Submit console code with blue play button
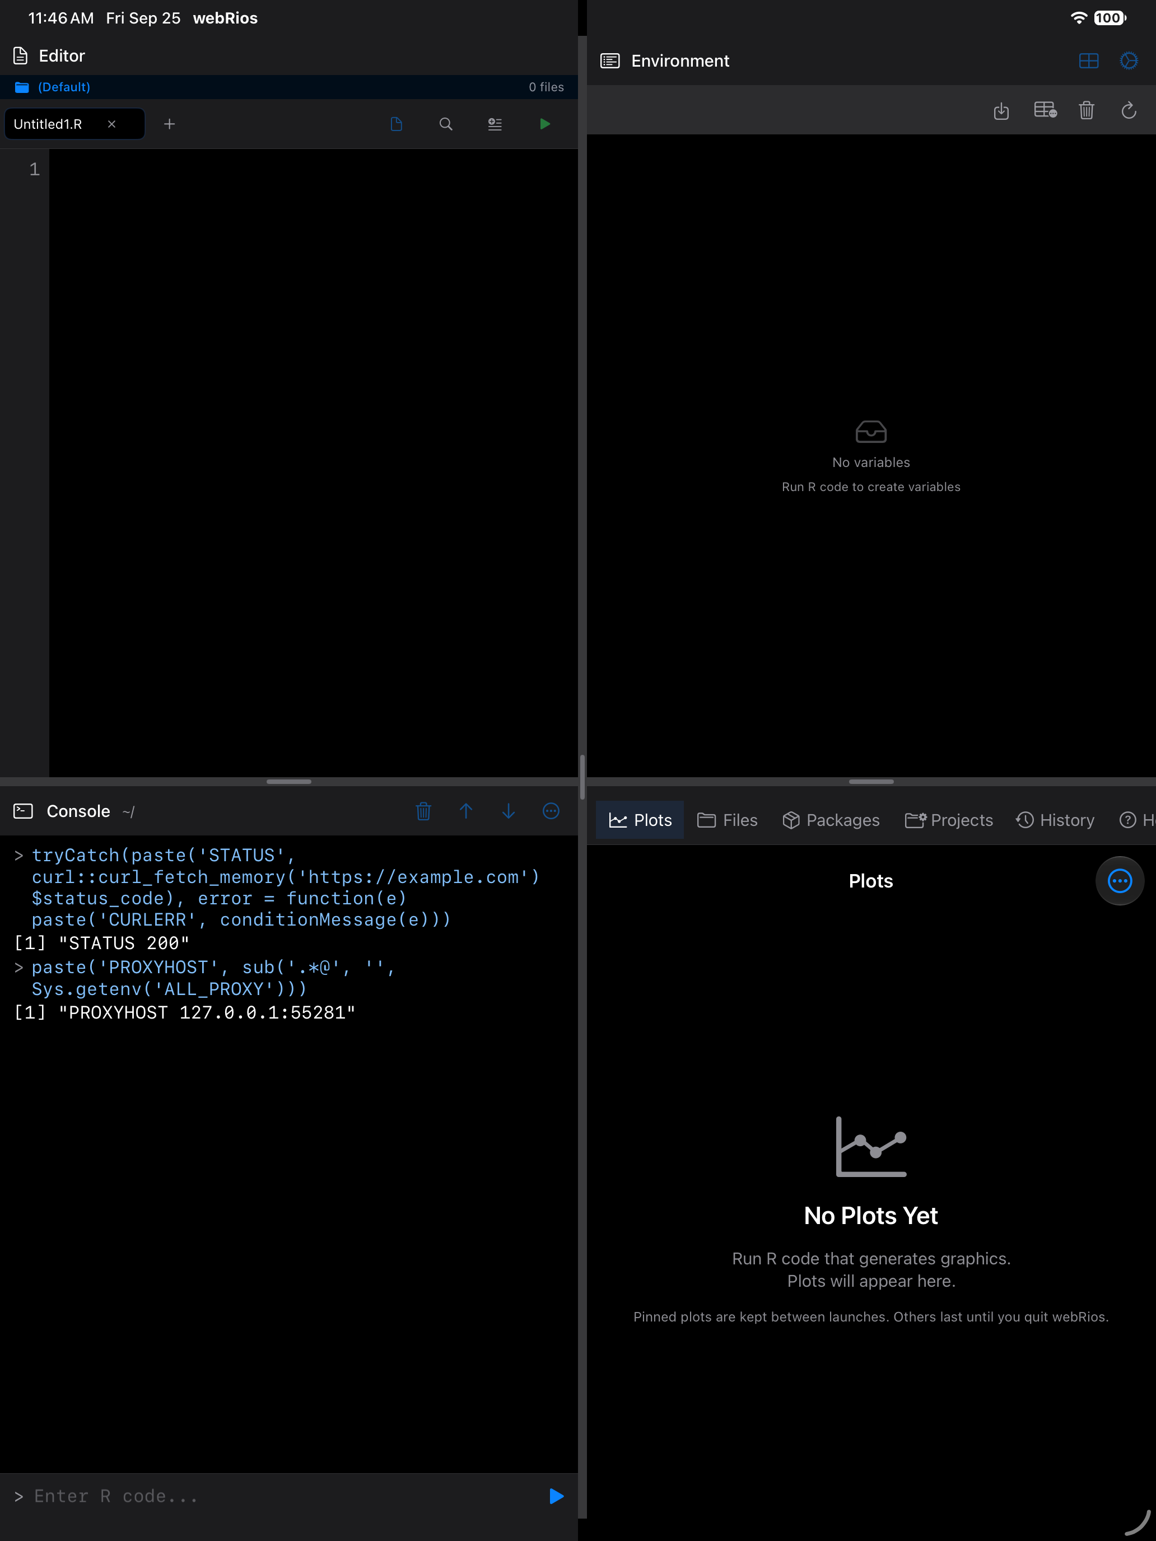The width and height of the screenshot is (1156, 1541). (556, 1496)
